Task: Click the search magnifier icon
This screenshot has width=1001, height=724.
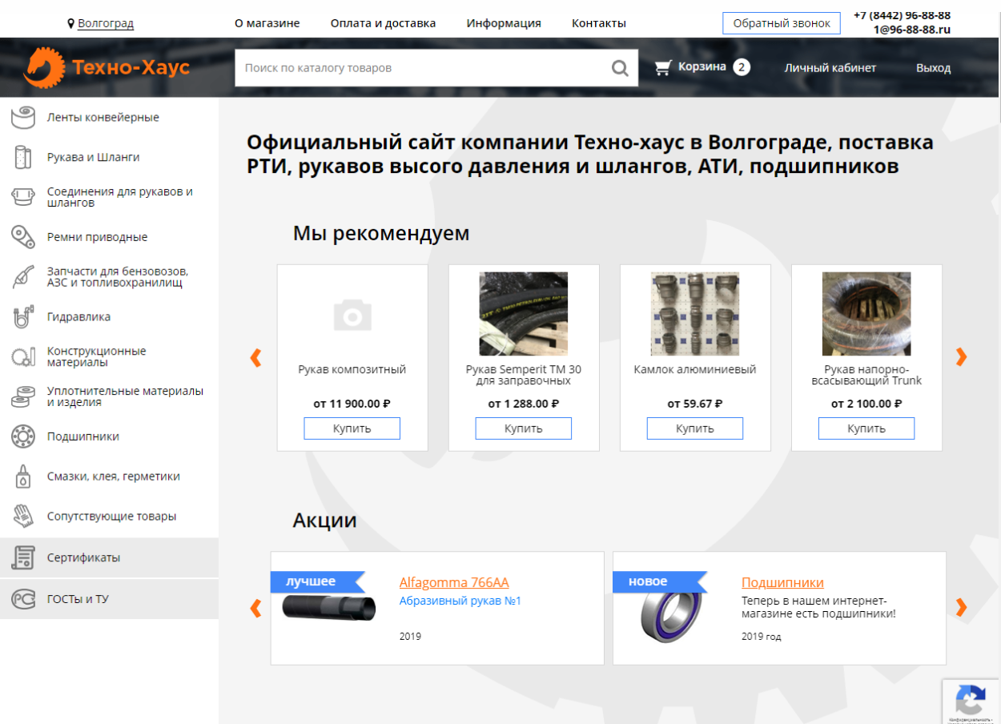Action: pos(620,68)
